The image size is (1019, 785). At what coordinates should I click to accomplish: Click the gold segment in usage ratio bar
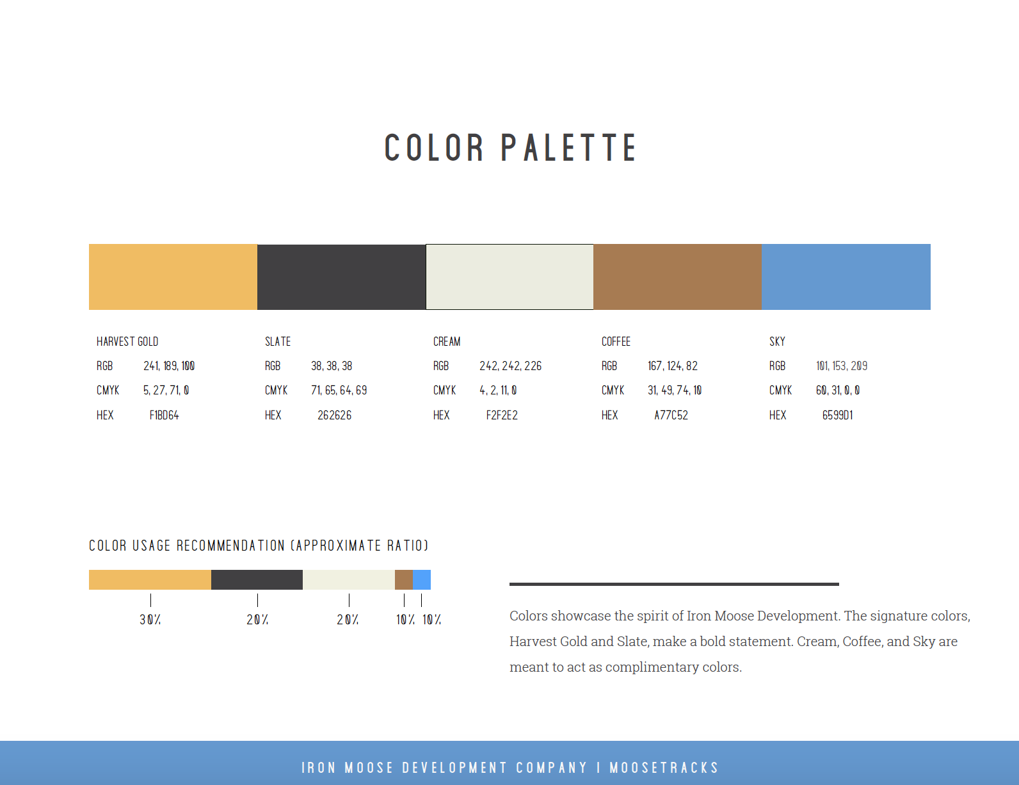(x=150, y=579)
